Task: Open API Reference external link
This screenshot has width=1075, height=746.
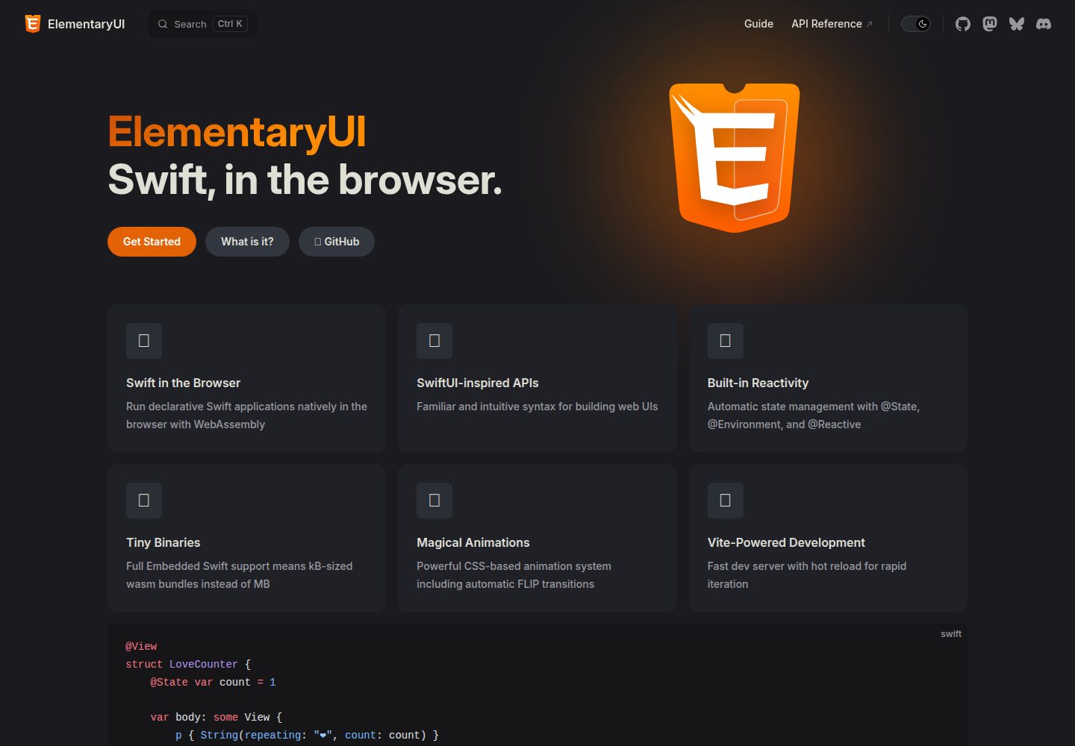Action: (832, 24)
